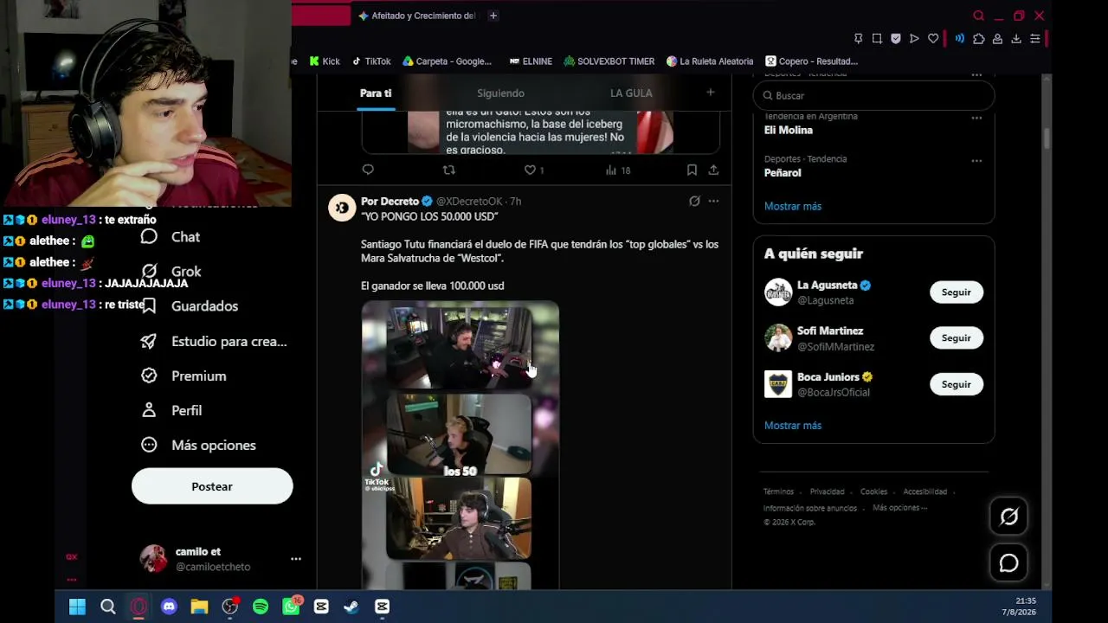Toggle the shield ad blocker icon
Image resolution: width=1108 pixels, height=623 pixels.
pos(896,39)
